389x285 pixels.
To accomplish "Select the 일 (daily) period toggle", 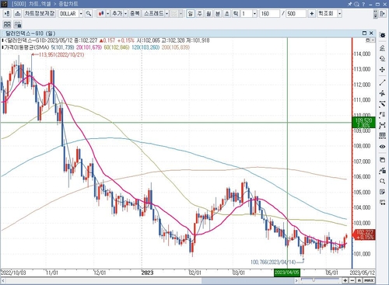I will click(191, 13).
